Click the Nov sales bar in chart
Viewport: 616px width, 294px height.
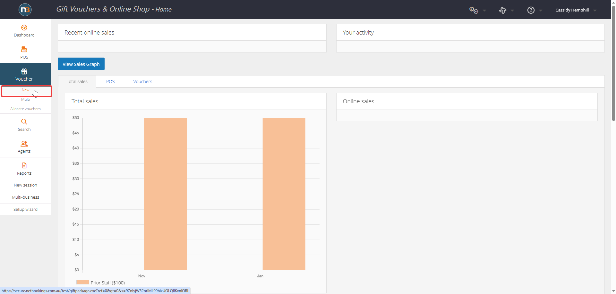click(x=165, y=194)
